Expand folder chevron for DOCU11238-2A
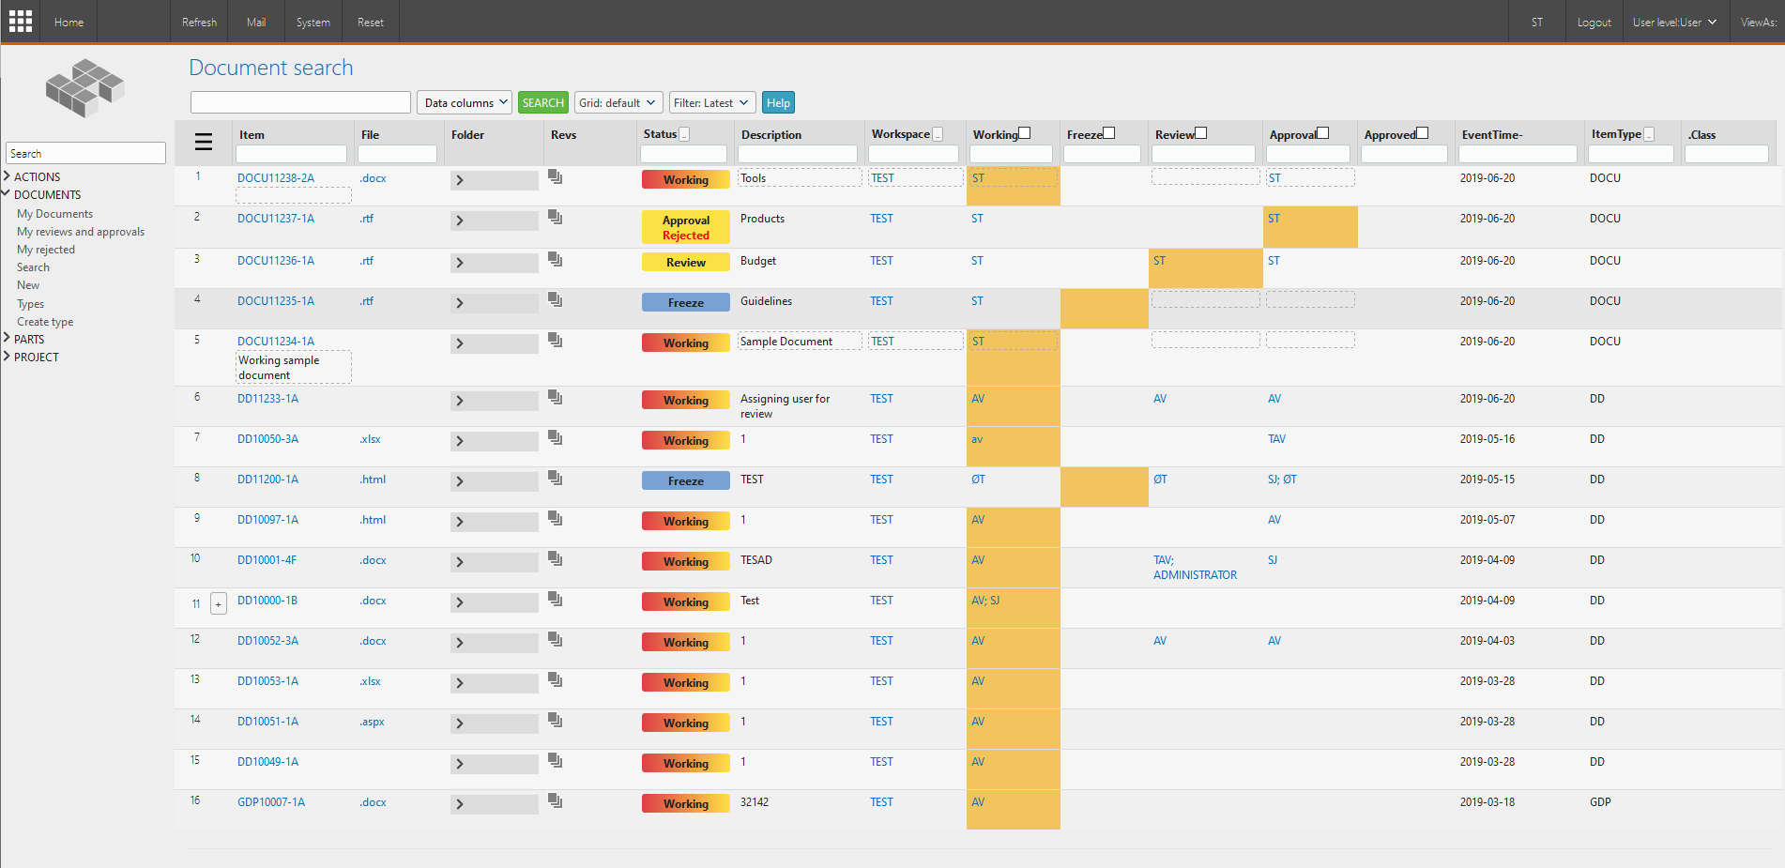1785x868 pixels. (x=460, y=180)
